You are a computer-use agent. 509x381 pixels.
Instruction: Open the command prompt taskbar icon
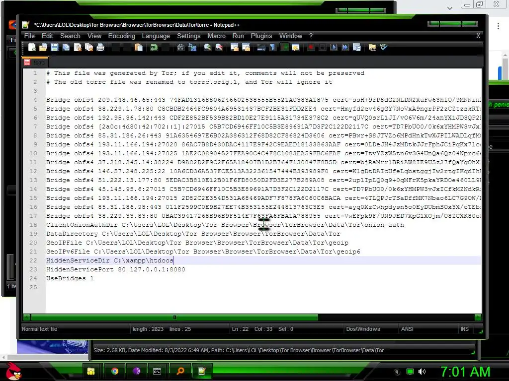click(157, 371)
